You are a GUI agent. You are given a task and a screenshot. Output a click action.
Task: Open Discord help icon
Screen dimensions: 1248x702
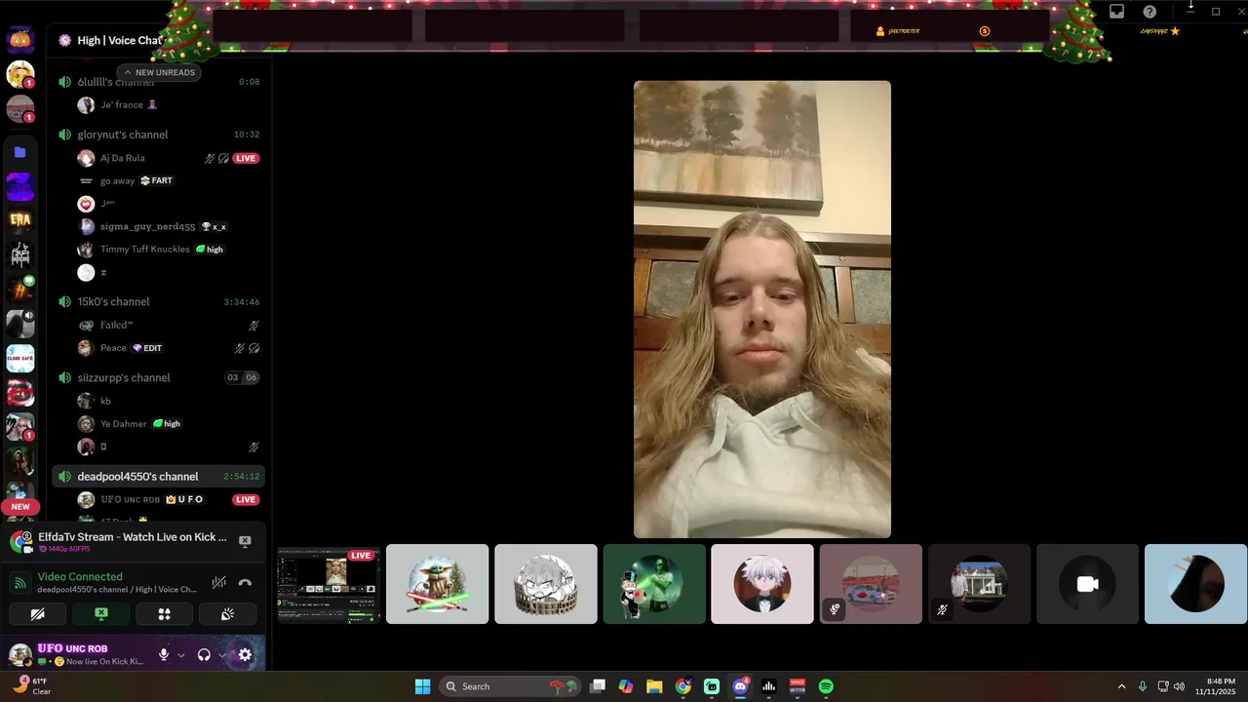(x=1150, y=12)
